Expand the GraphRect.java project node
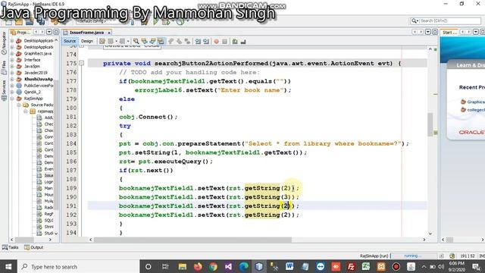Image resolution: width=485 pixels, height=273 pixels. (12, 53)
